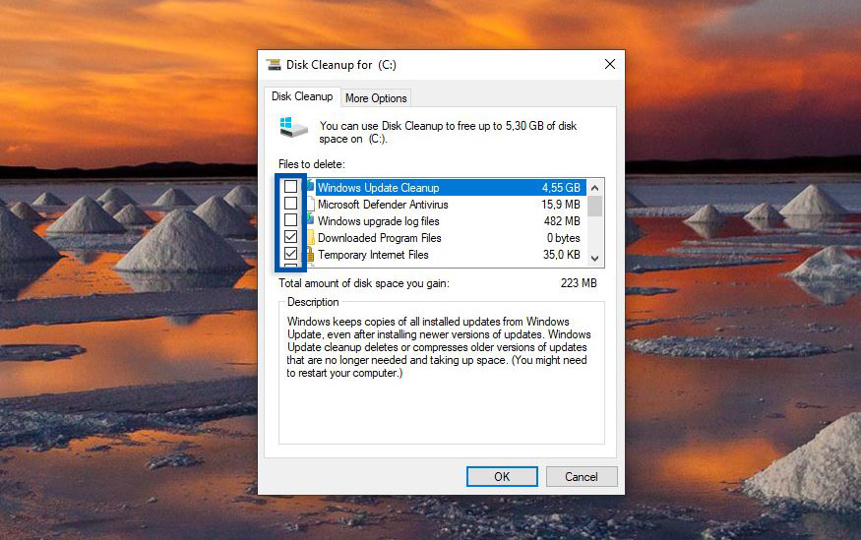Click the Temporary Internet Files lock icon
The image size is (861, 540).
tap(310, 255)
